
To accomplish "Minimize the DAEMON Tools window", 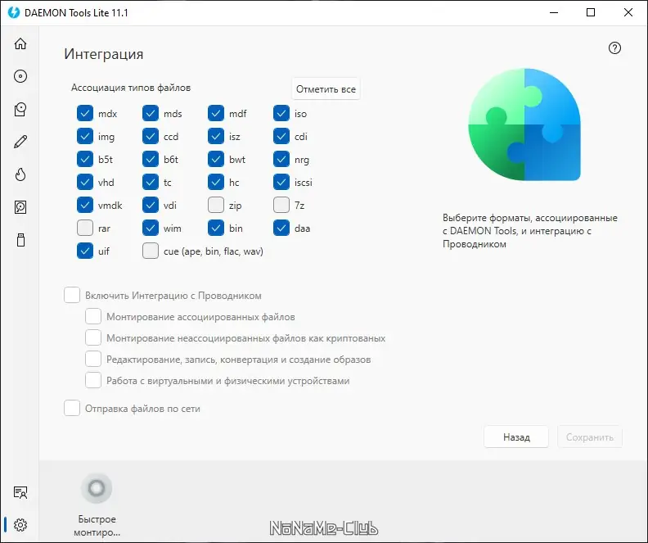I will click(554, 12).
